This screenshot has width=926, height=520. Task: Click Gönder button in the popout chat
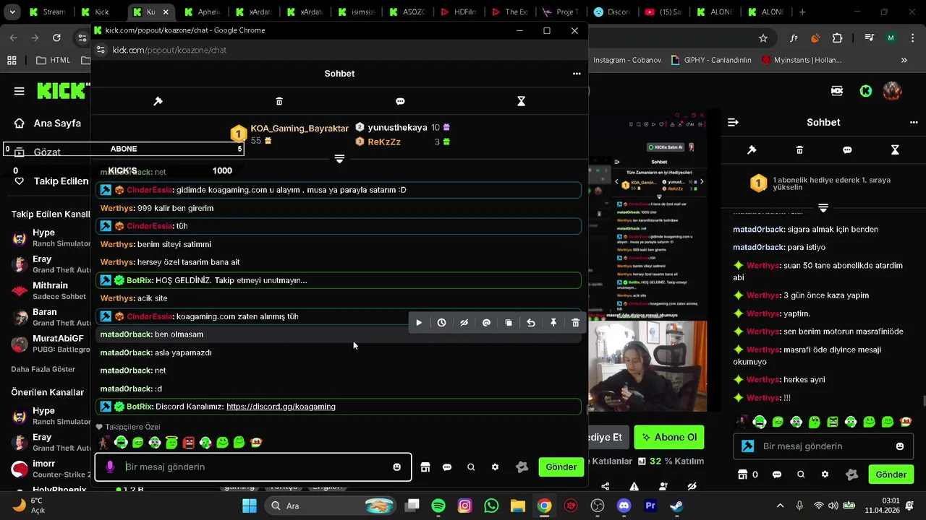pos(561,467)
